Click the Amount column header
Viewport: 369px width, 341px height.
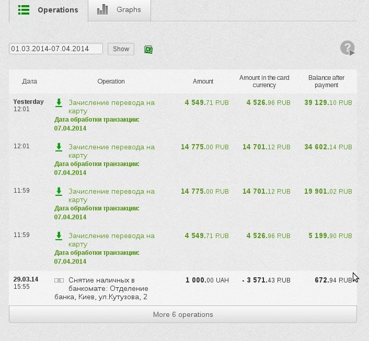[x=203, y=81]
